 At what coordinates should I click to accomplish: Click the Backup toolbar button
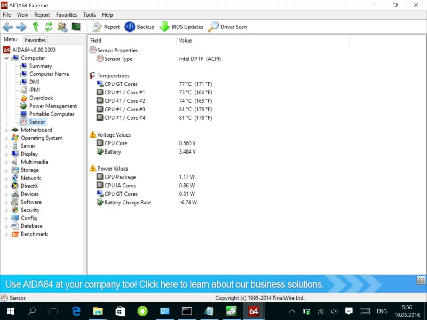click(139, 27)
